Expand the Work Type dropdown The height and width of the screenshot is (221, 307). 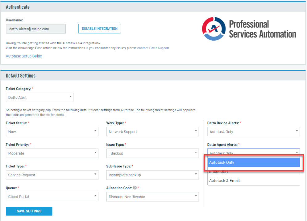152,131
